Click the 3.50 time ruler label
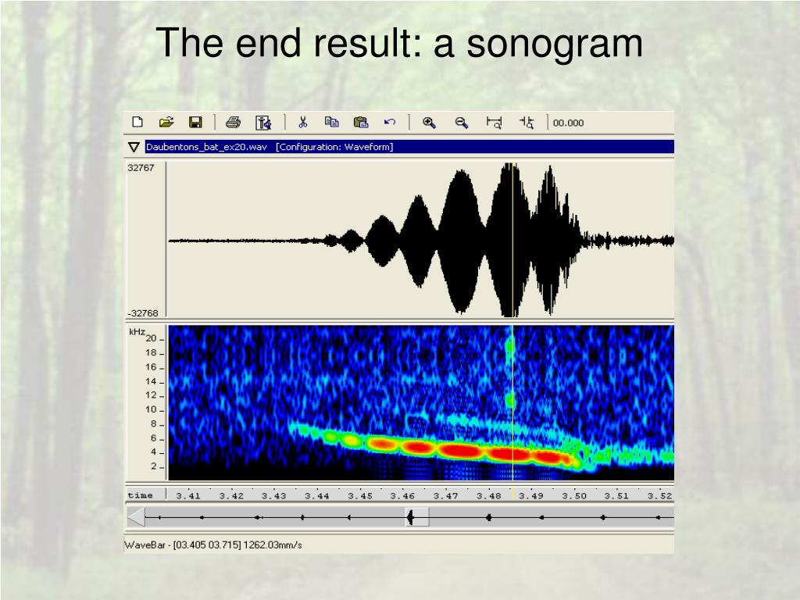Viewport: 800px width, 600px height. click(574, 496)
